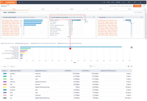The height and width of the screenshot is (101, 147).
Task: Click the column chooser icon by search
Action: [x=128, y=66]
